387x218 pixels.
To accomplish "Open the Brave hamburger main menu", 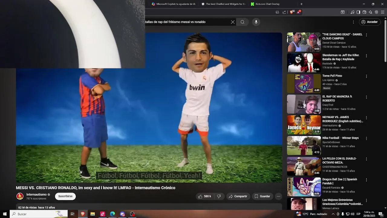I will pyautogui.click(x=382, y=12).
